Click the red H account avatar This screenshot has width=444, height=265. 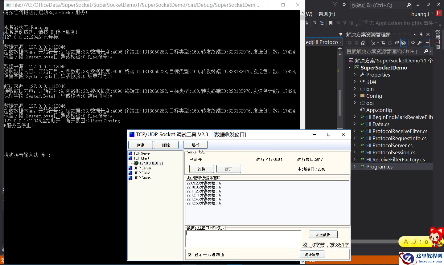click(x=438, y=14)
